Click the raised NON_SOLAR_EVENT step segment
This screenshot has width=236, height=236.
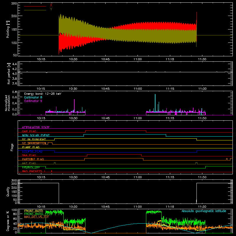click(x=125, y=135)
